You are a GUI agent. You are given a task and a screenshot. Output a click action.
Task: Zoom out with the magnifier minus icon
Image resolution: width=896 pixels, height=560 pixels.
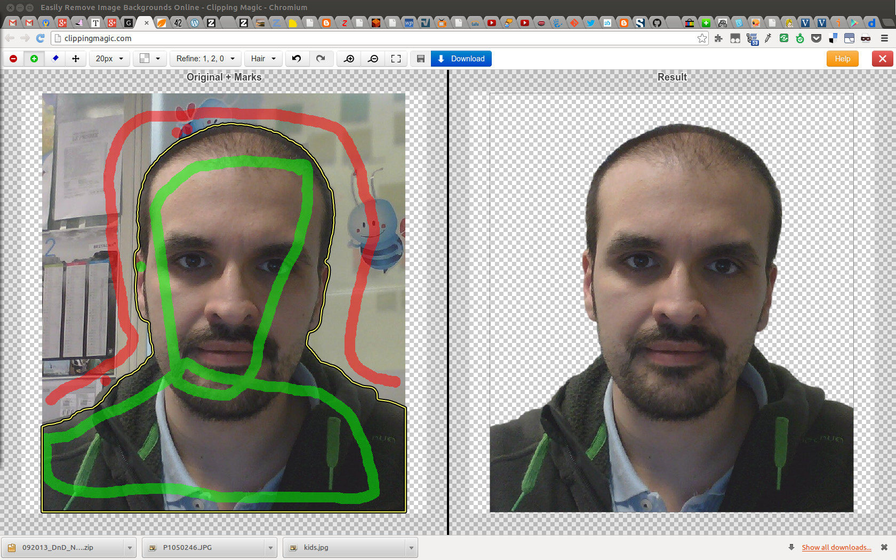tap(373, 59)
